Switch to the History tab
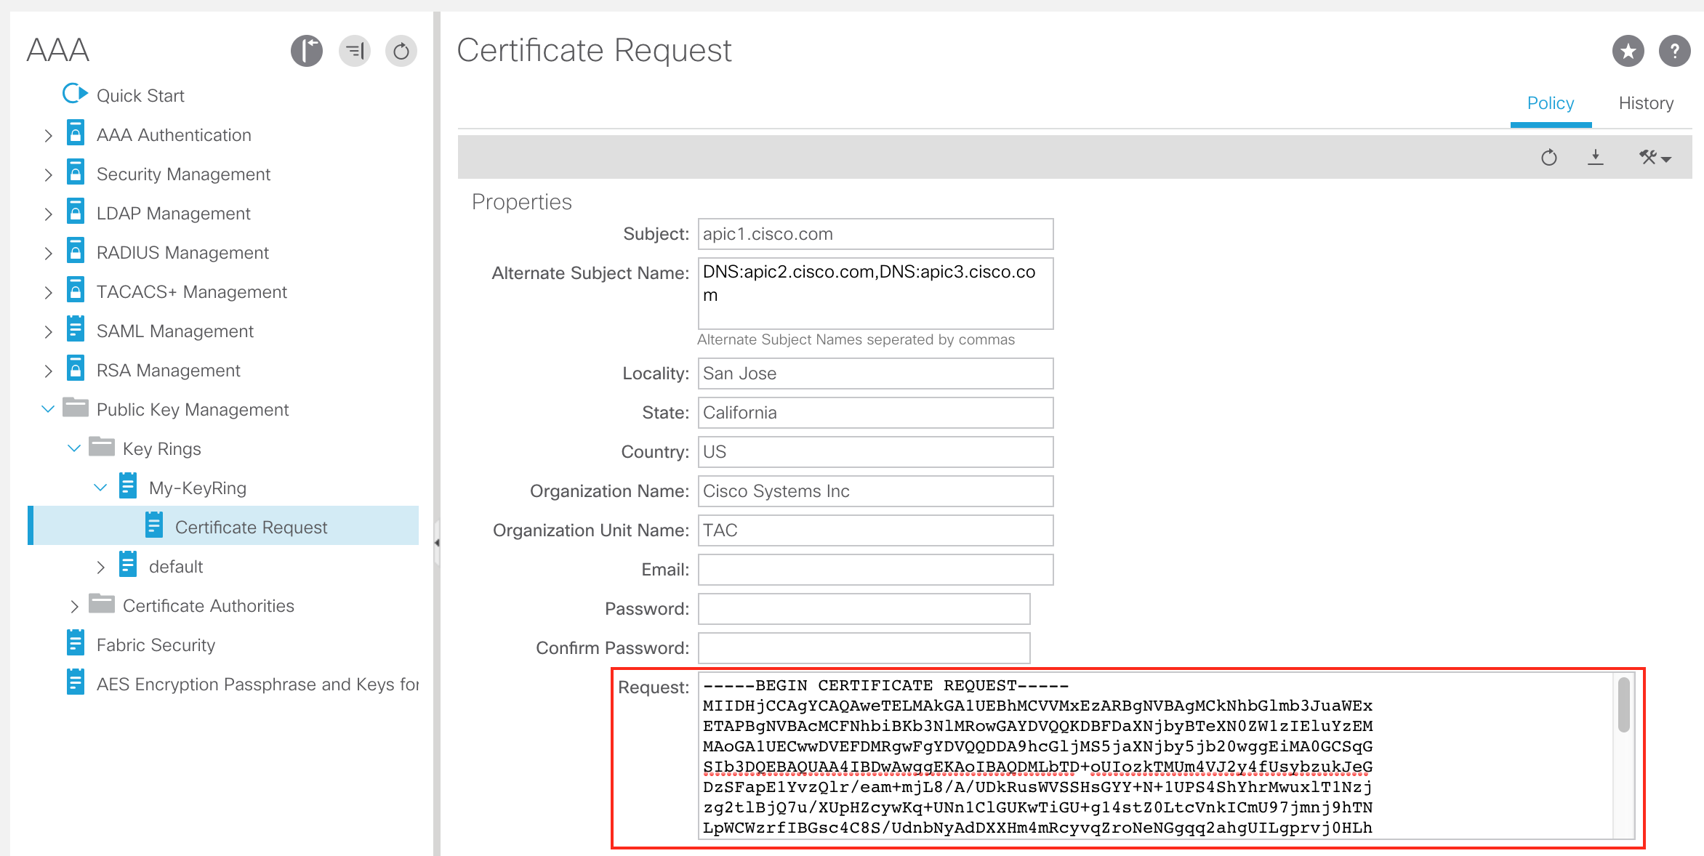Viewport: 1704px width, 856px height. (1645, 103)
